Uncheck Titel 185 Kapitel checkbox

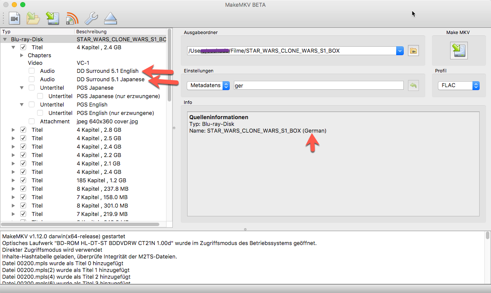tap(23, 180)
